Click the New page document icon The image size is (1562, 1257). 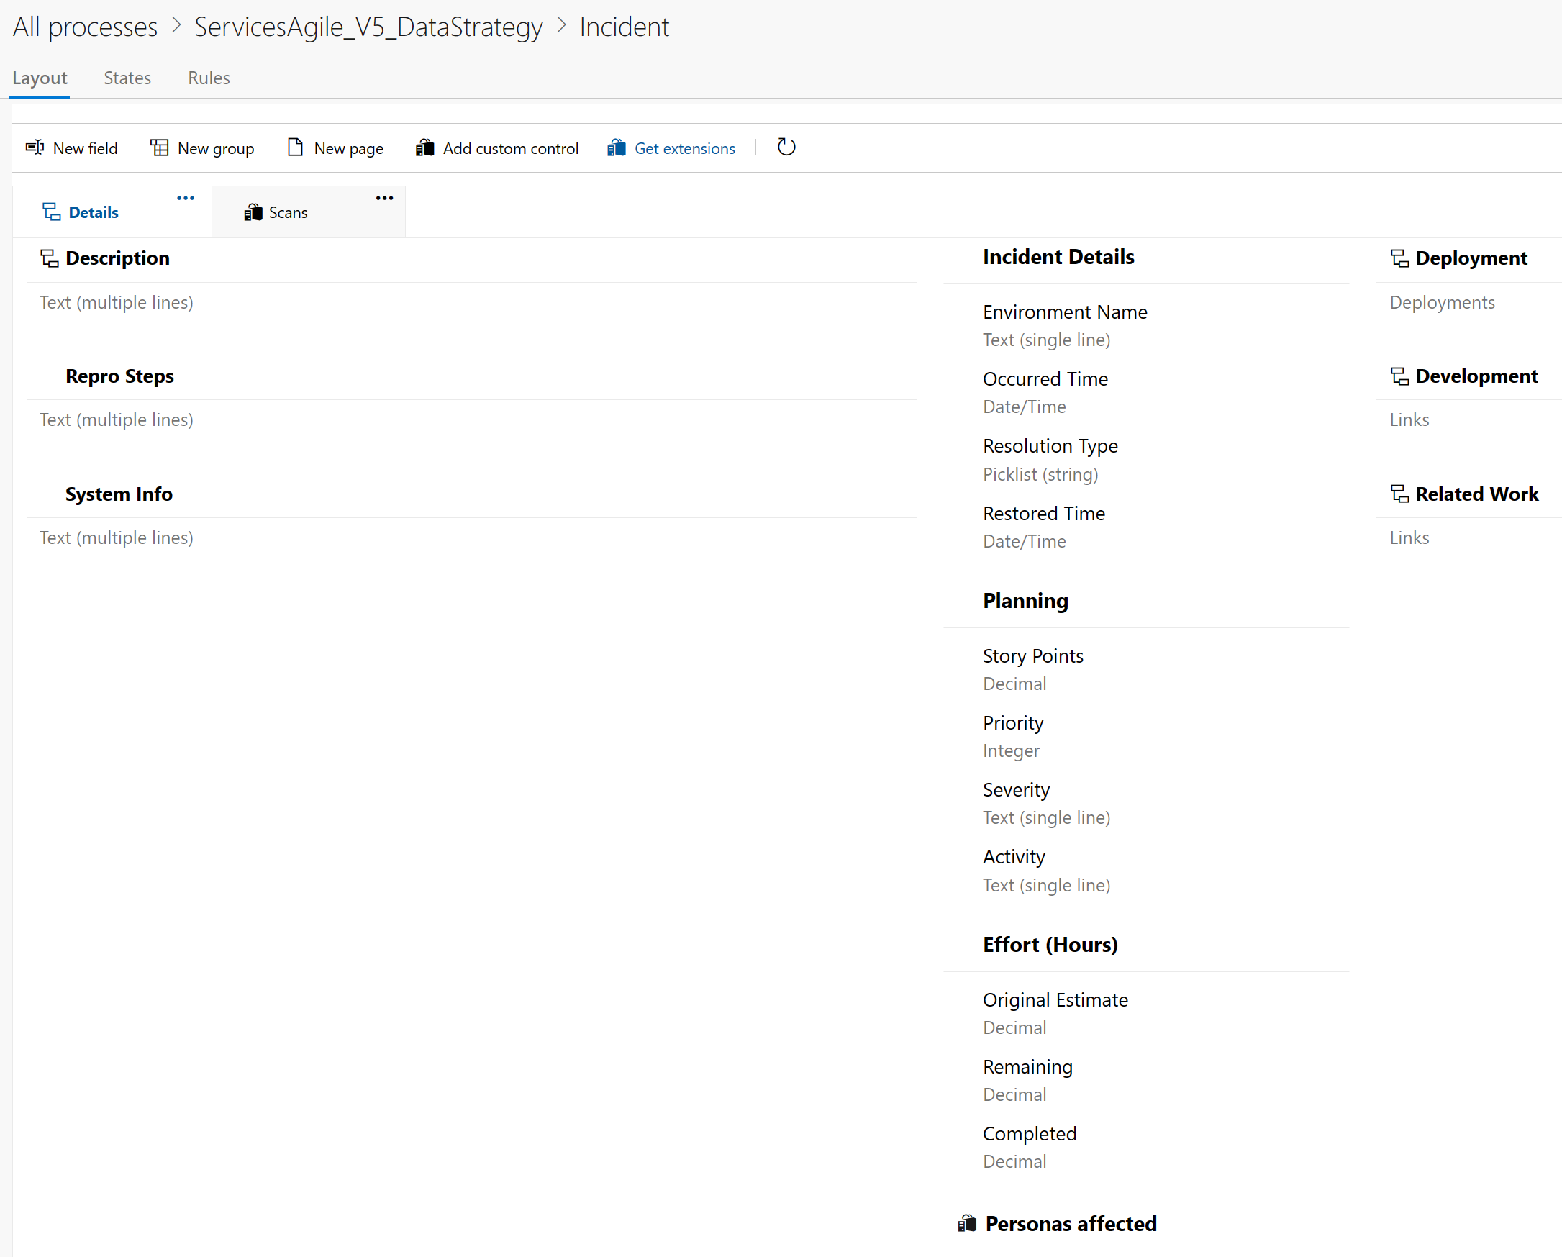295,148
